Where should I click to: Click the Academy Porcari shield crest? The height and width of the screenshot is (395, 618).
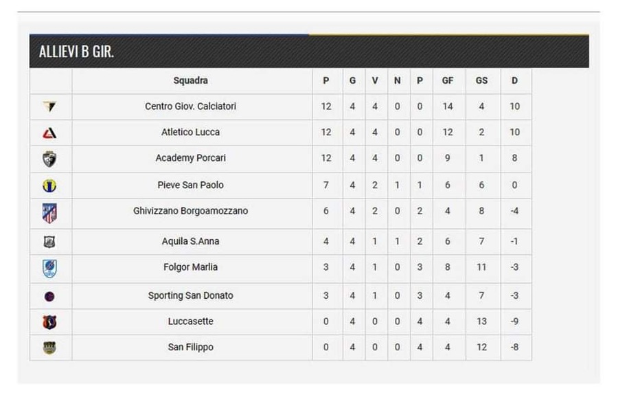coord(49,159)
